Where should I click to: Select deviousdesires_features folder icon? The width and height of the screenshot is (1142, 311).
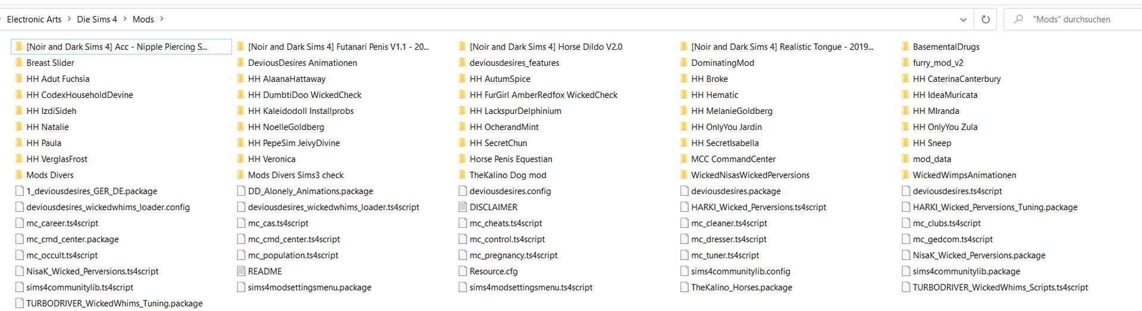coord(463,63)
